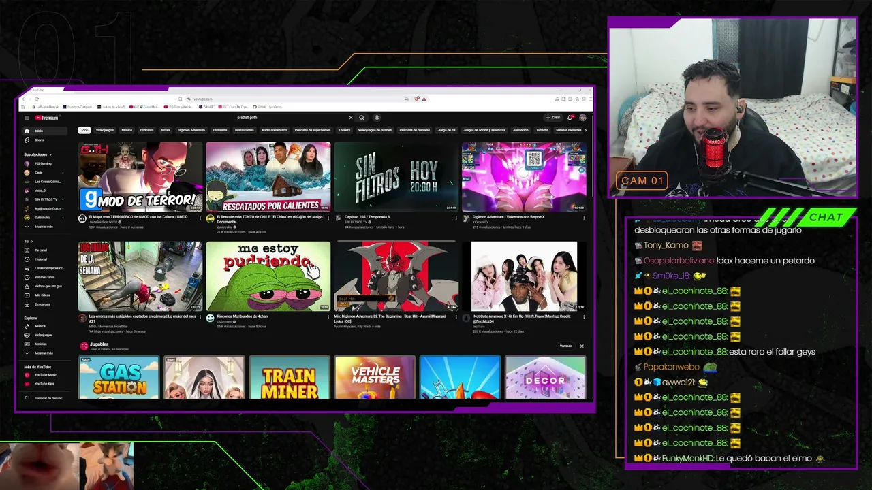Clear the search box with the X icon
Viewport: 872px width, 490px height.
[351, 118]
